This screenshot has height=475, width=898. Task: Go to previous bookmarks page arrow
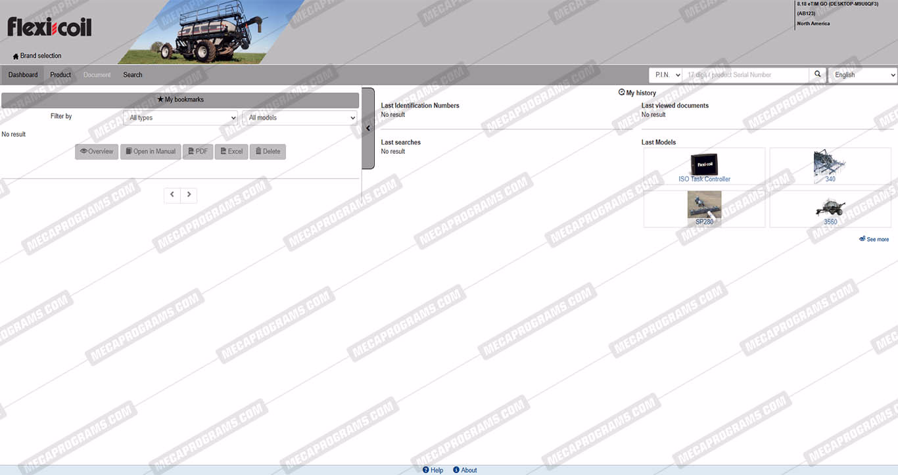(x=172, y=194)
